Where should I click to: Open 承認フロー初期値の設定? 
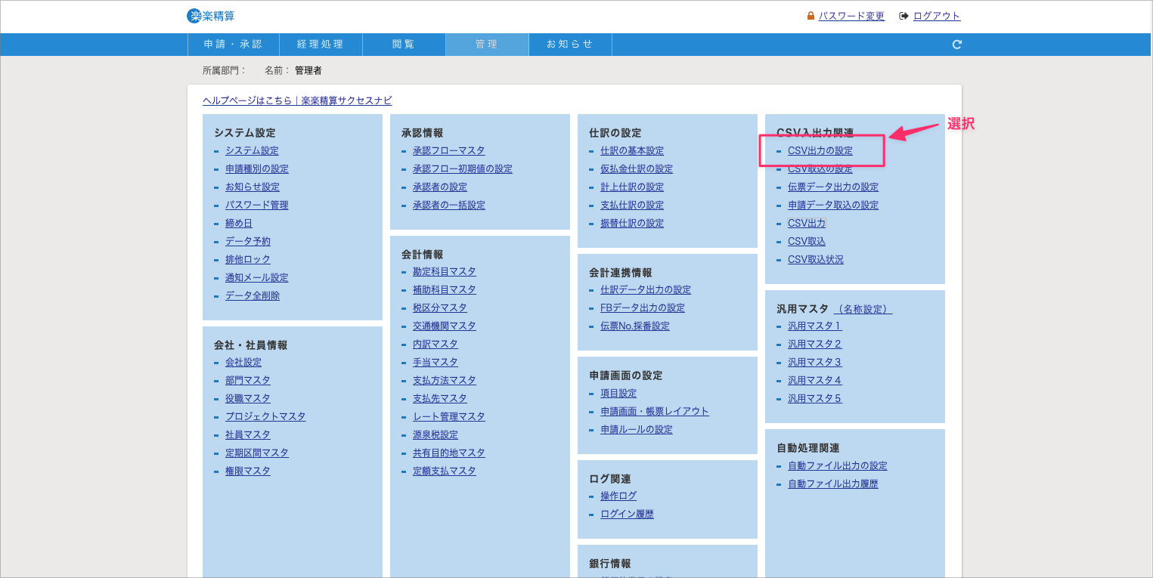pos(463,169)
